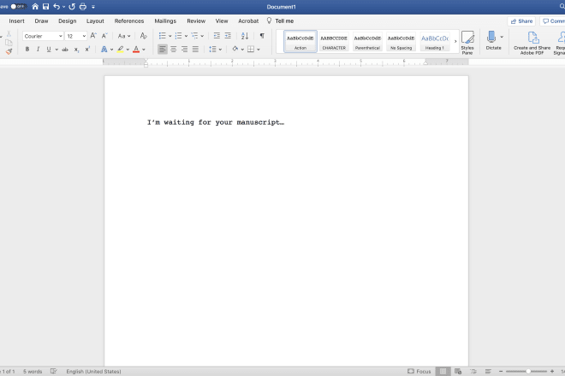Print the document using printer icon
Viewport: 565px width, 376px height.
pos(83,7)
